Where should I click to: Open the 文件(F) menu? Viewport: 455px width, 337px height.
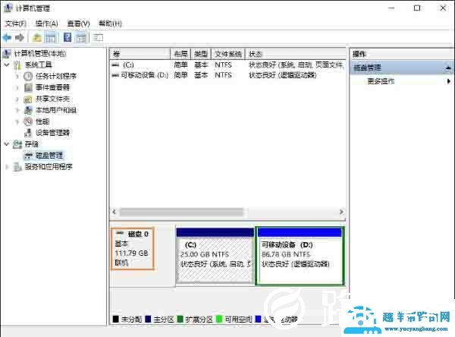[x=16, y=24]
